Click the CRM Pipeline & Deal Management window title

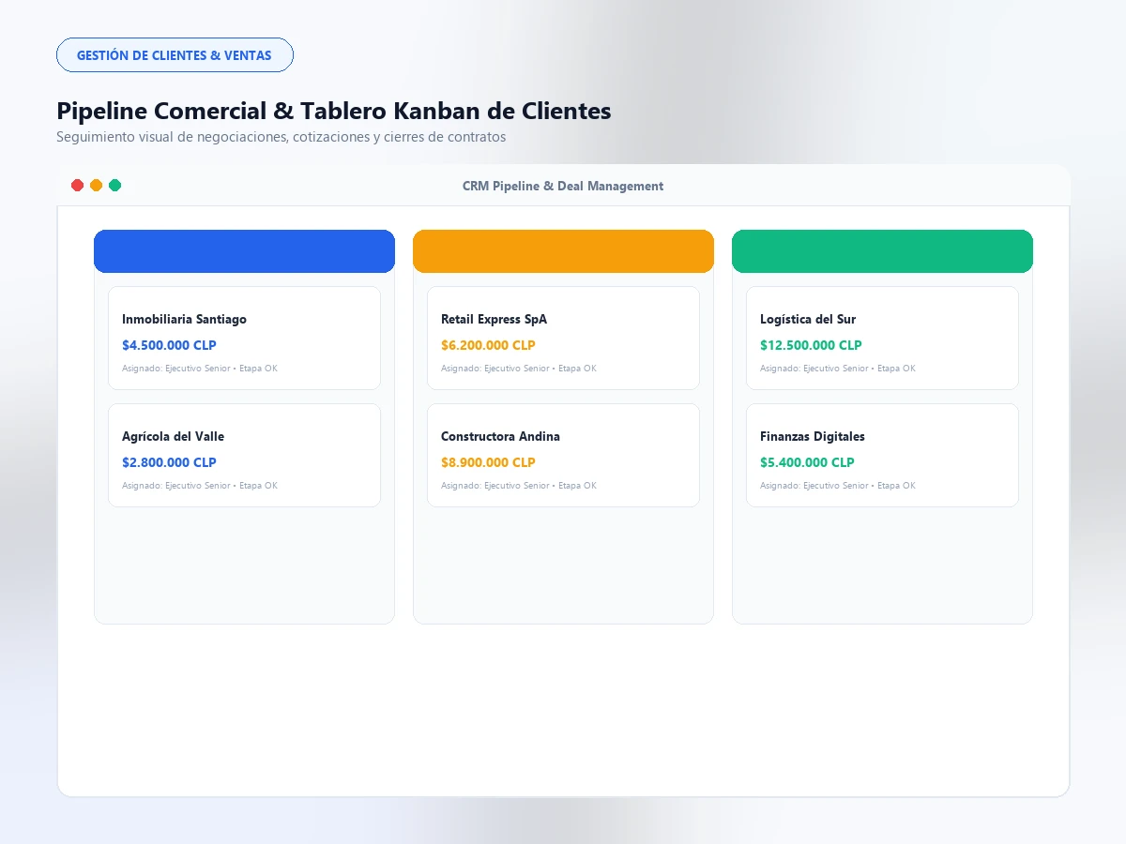(x=563, y=186)
